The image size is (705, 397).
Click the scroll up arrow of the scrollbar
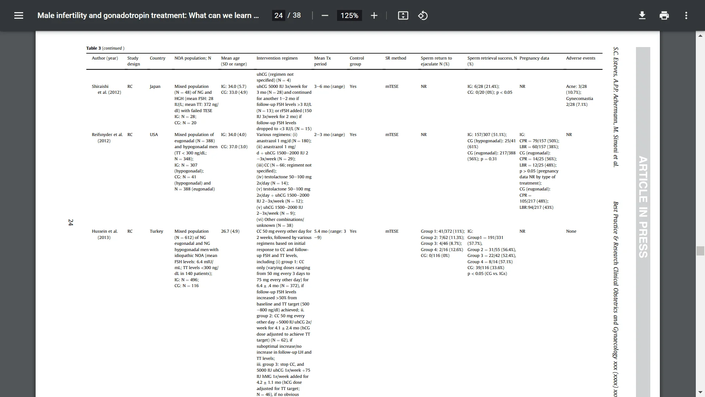[x=700, y=36]
